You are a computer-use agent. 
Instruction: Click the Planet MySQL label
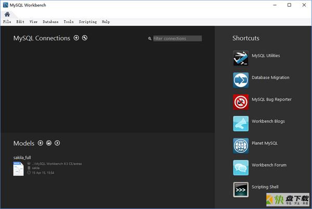pyautogui.click(x=265, y=143)
